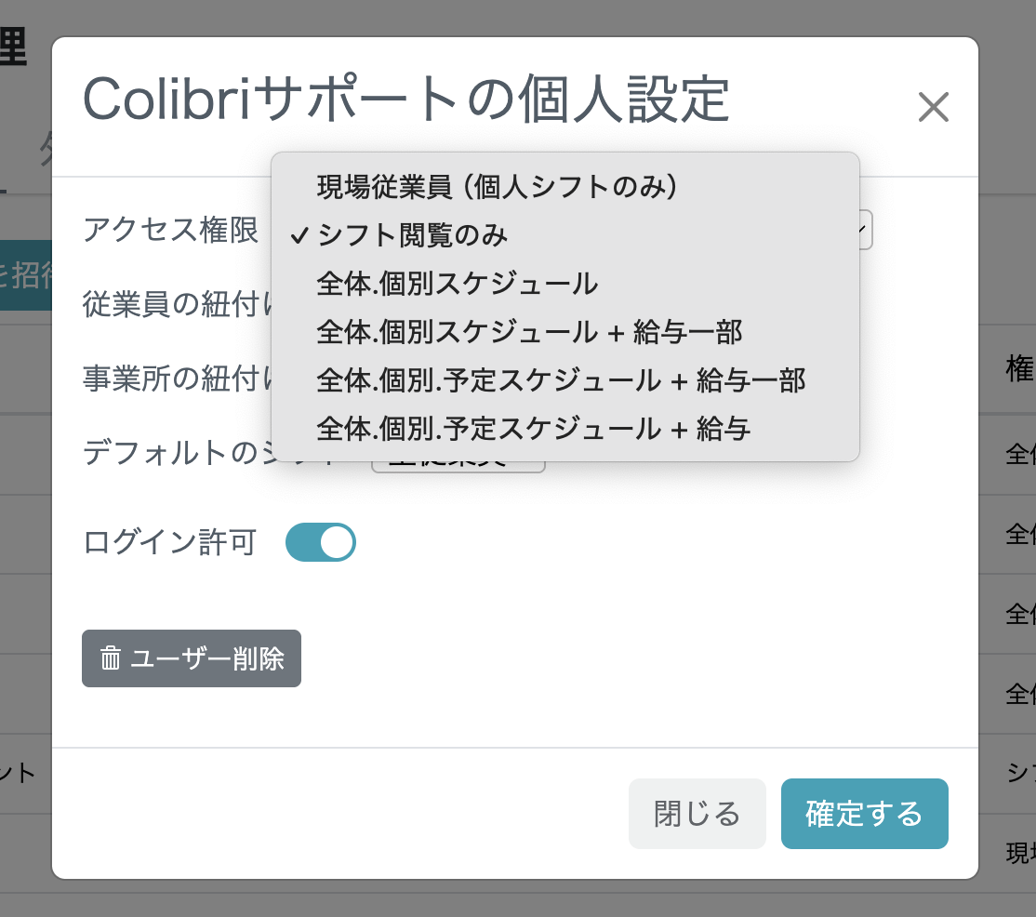Close the Colibriサポートの個人設定 dialog via X
This screenshot has width=1036, height=917.
pyautogui.click(x=933, y=107)
